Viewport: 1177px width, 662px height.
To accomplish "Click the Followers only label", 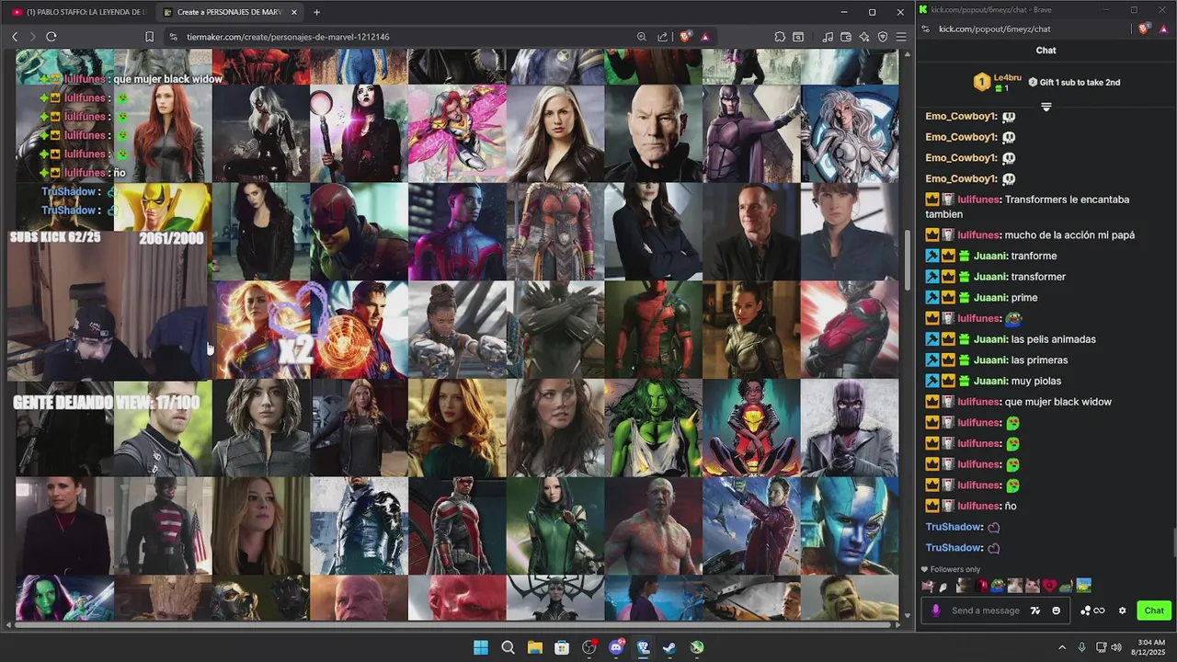I will [x=954, y=569].
